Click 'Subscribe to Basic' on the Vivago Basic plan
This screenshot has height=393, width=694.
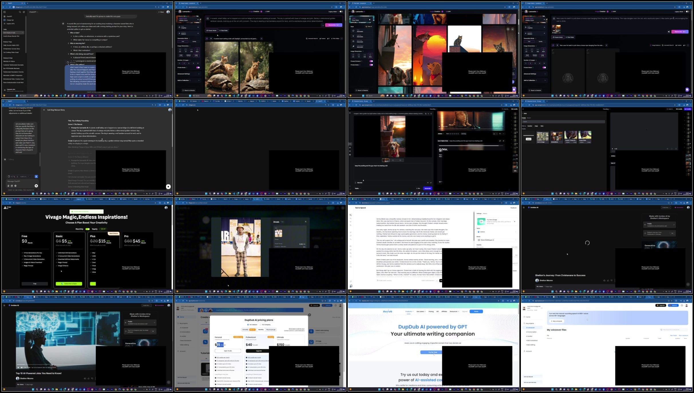point(69,284)
